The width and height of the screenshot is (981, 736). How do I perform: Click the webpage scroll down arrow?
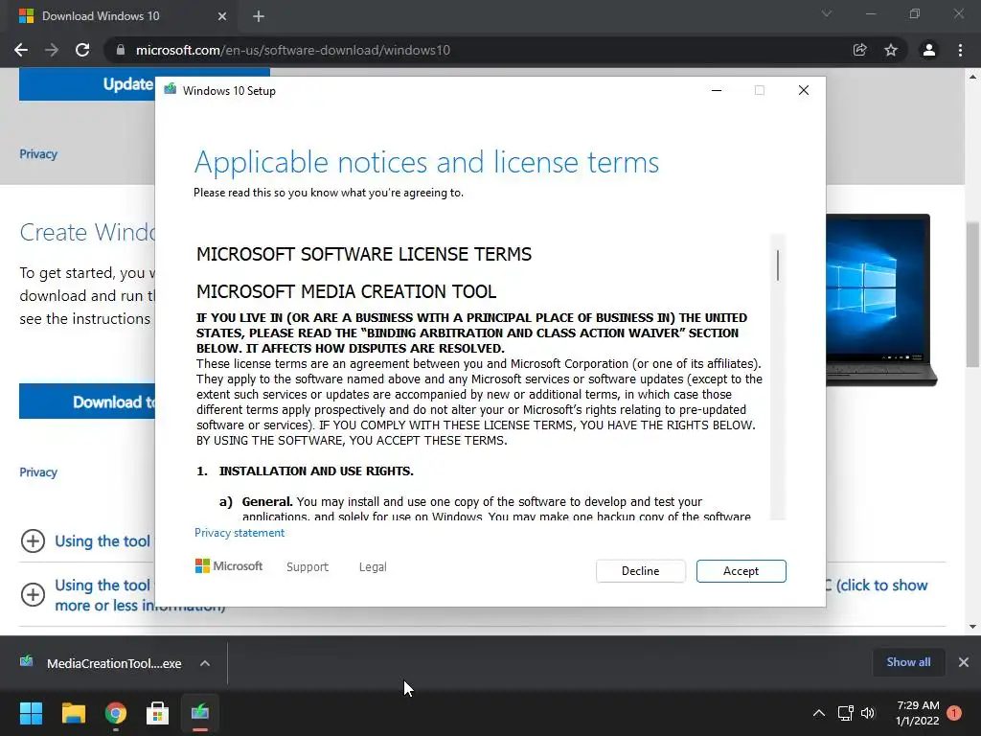(972, 627)
